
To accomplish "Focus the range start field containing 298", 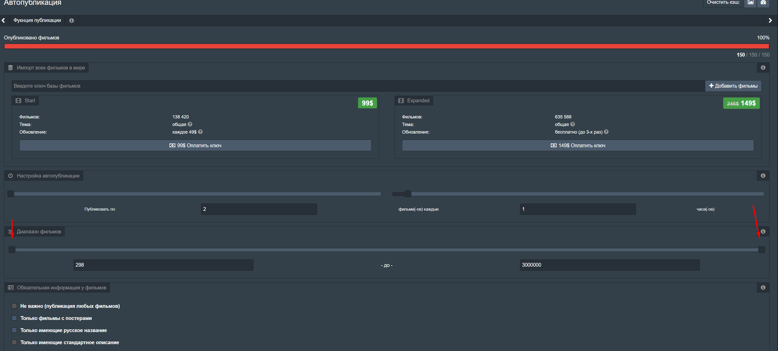I will [163, 265].
